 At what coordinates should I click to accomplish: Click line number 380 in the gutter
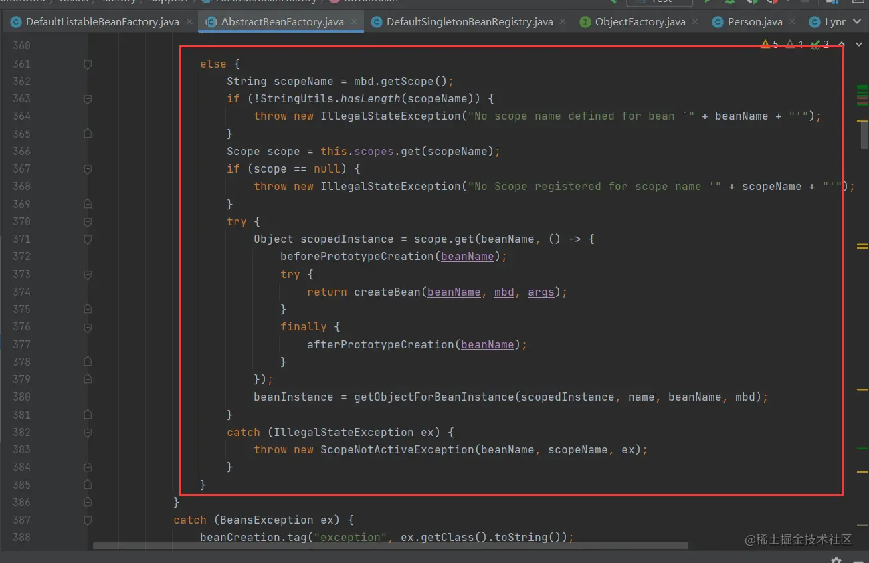[x=22, y=397]
